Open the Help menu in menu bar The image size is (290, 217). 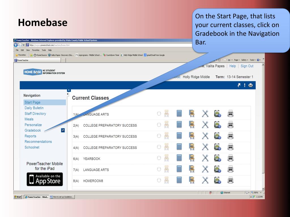pyautogui.click(x=50, y=50)
